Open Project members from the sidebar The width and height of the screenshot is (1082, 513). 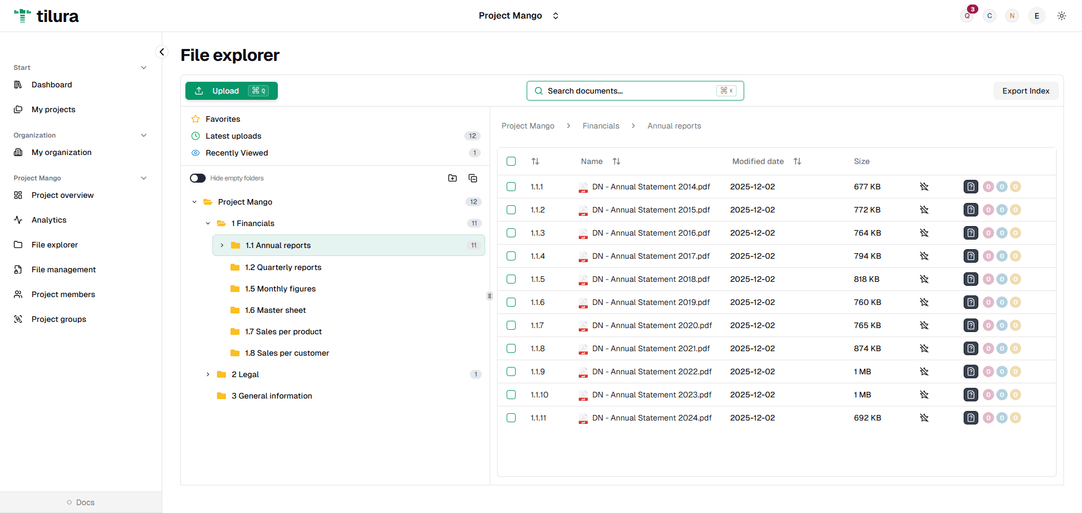63,294
